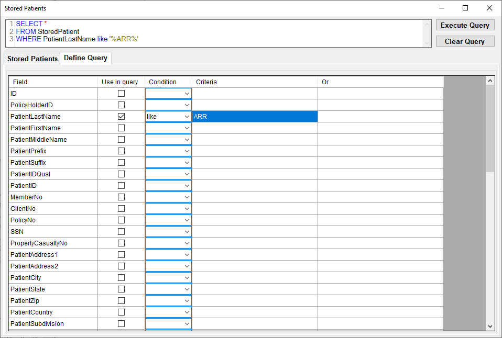The height and width of the screenshot is (338, 502).
Task: Click the grid scrollbar down arrow
Action: [490, 326]
